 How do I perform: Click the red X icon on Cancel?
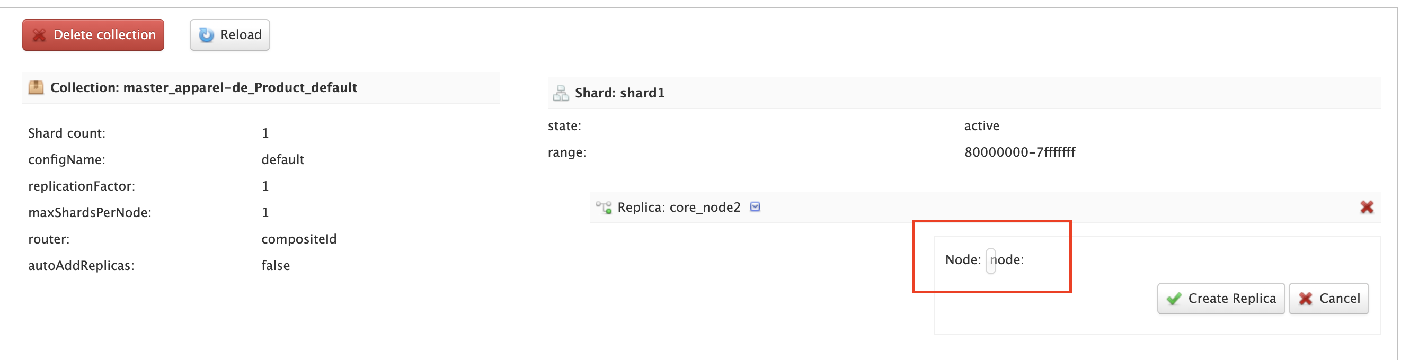(1305, 299)
